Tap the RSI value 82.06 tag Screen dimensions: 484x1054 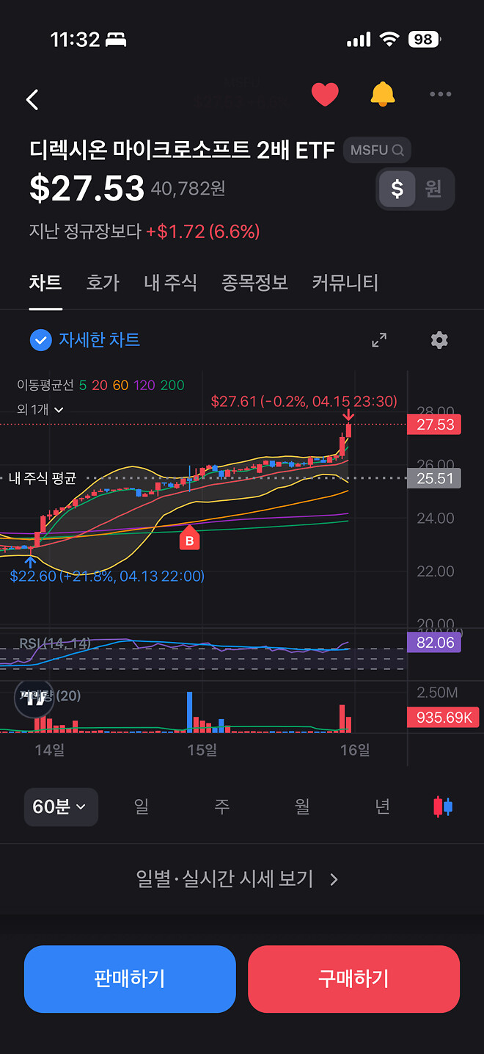(x=434, y=643)
